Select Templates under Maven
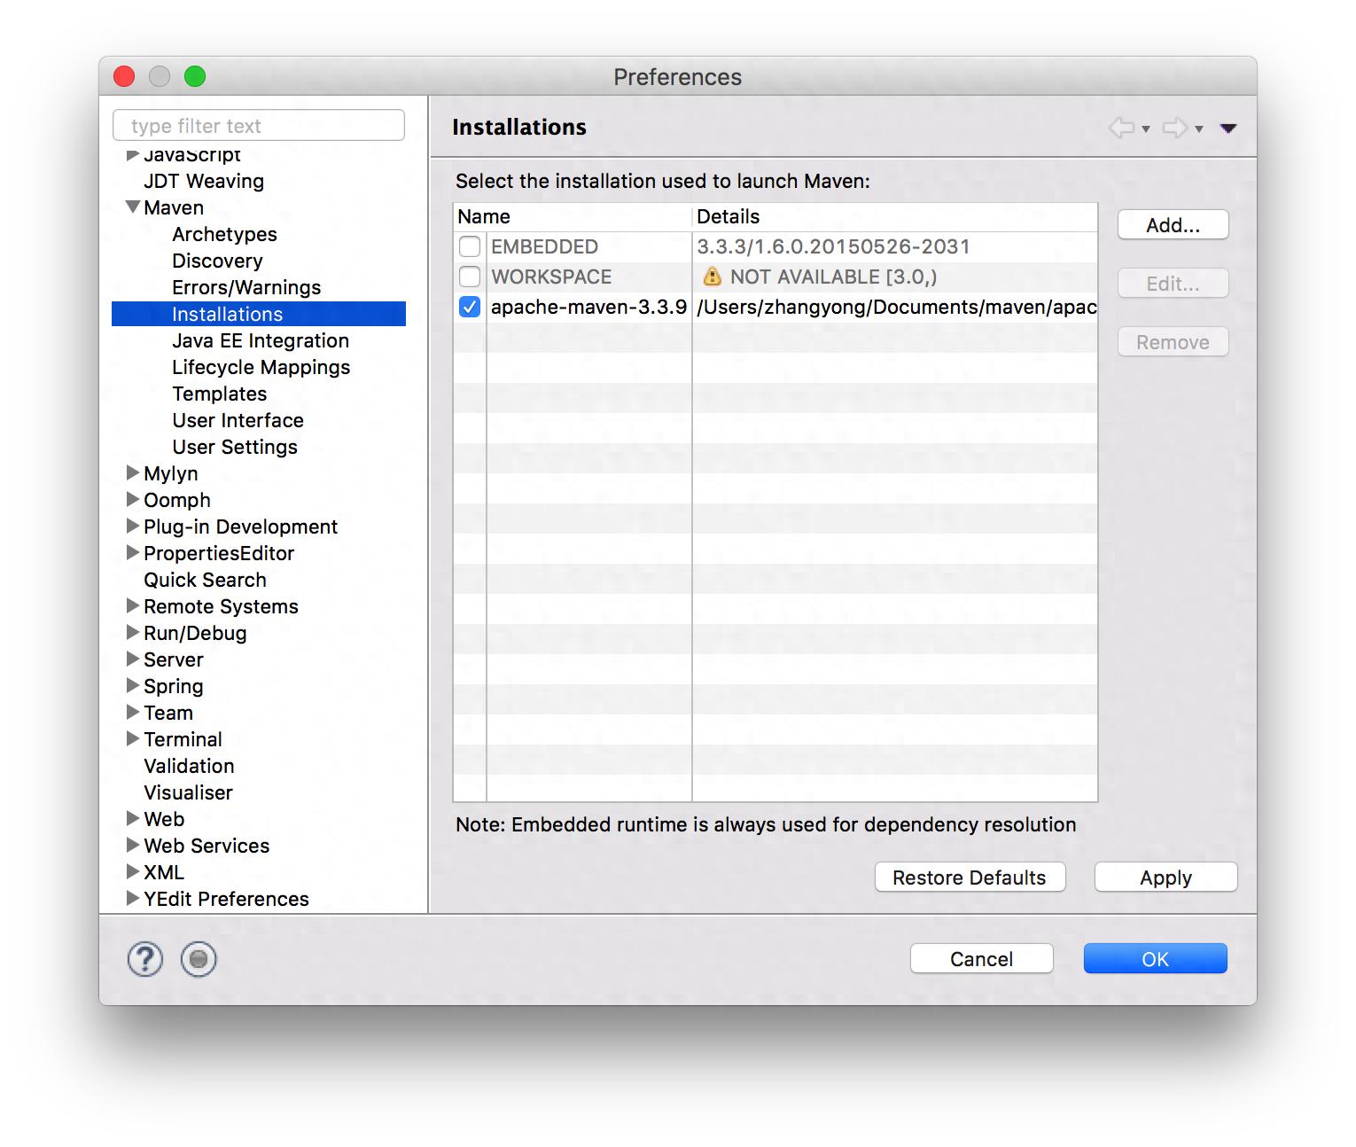The height and width of the screenshot is (1147, 1356). 220,394
